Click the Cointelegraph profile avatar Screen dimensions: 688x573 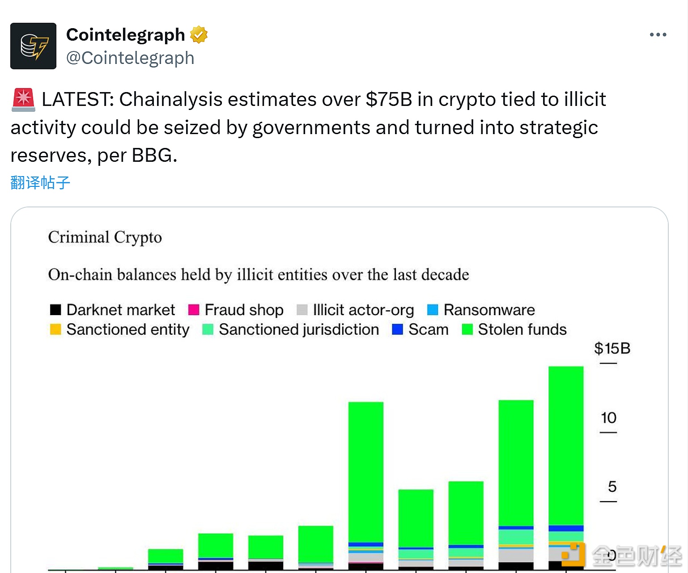pos(33,46)
